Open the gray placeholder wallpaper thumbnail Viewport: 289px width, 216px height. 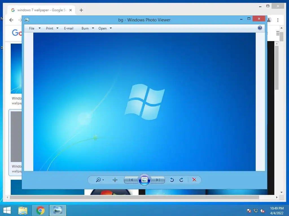click(x=16, y=136)
